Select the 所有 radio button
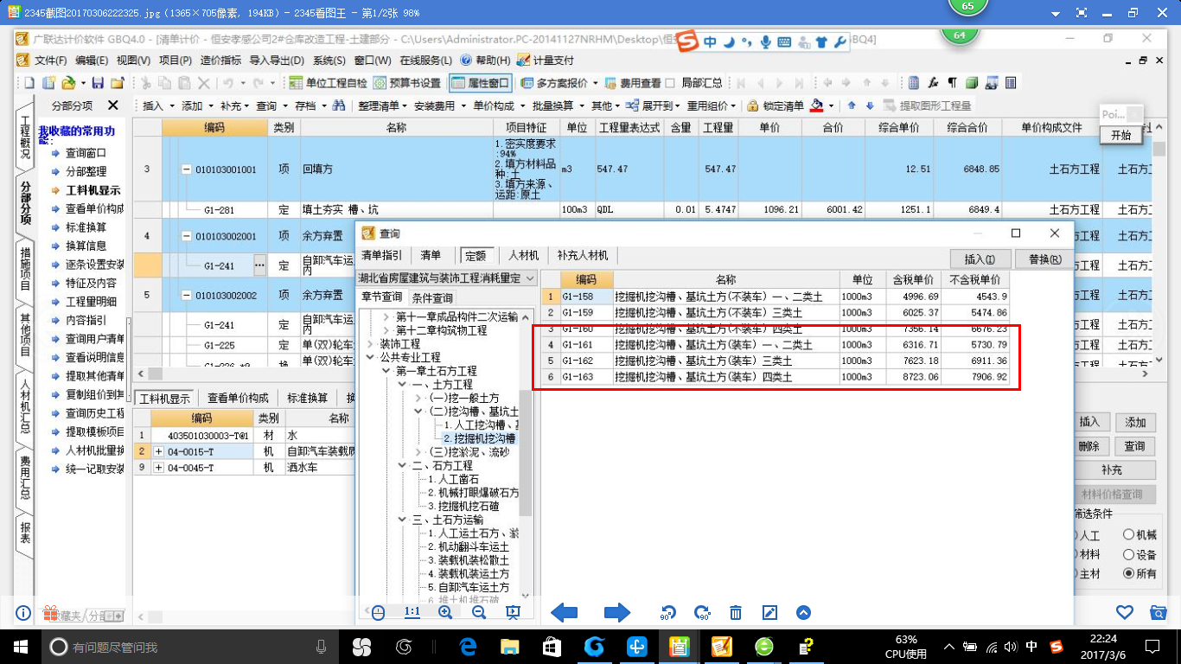This screenshot has width=1181, height=664. coord(1128,573)
